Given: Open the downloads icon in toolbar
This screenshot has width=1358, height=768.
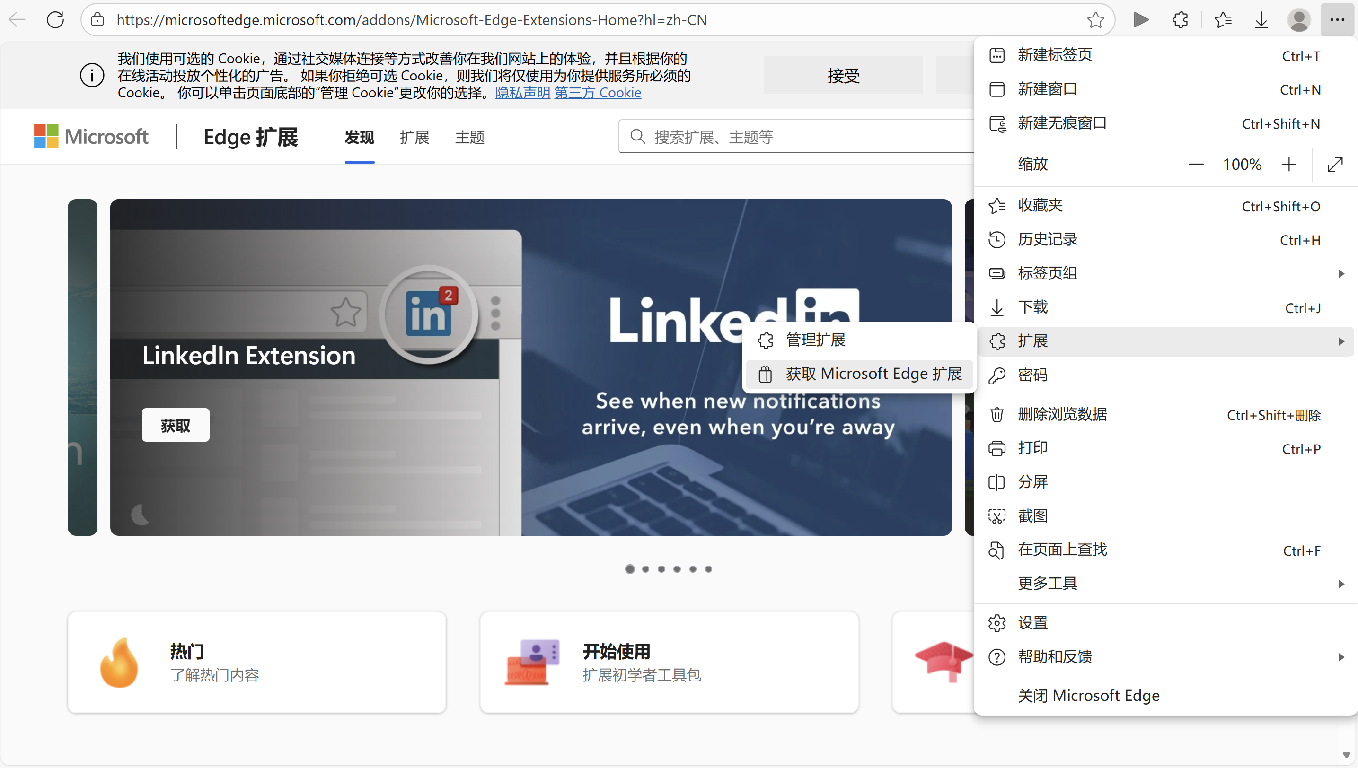Looking at the screenshot, I should coord(1261,20).
